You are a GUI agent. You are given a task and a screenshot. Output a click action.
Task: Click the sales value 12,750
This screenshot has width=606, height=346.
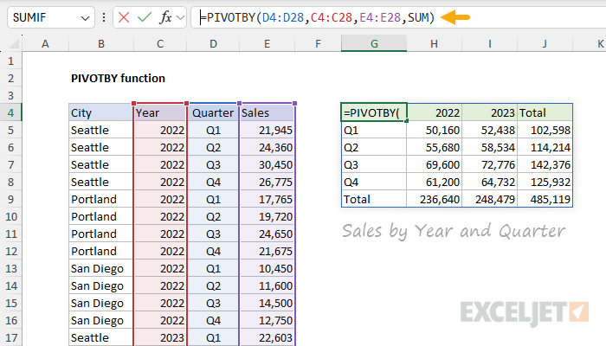(x=267, y=321)
